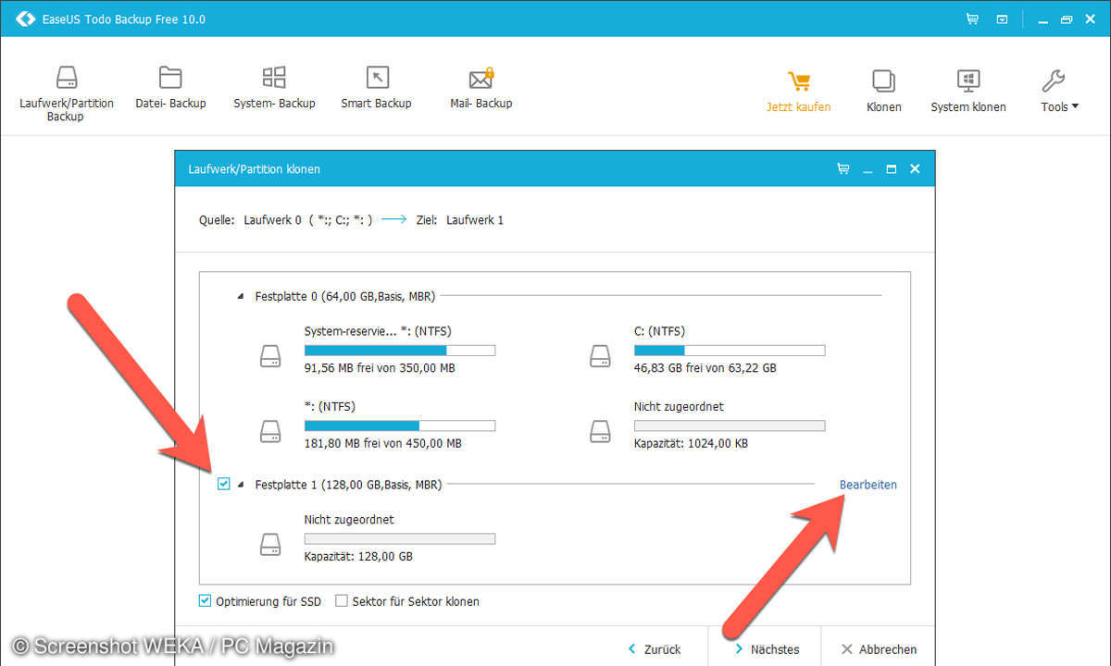Select the 128,00 GB unallocated drive icon
This screenshot has width=1111, height=666.
point(270,545)
